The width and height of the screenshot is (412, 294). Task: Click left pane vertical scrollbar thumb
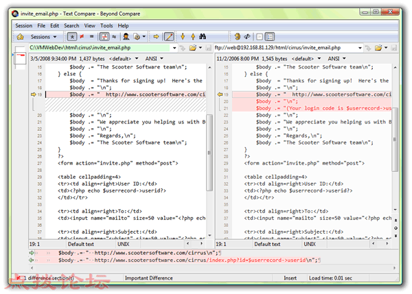tap(209, 153)
